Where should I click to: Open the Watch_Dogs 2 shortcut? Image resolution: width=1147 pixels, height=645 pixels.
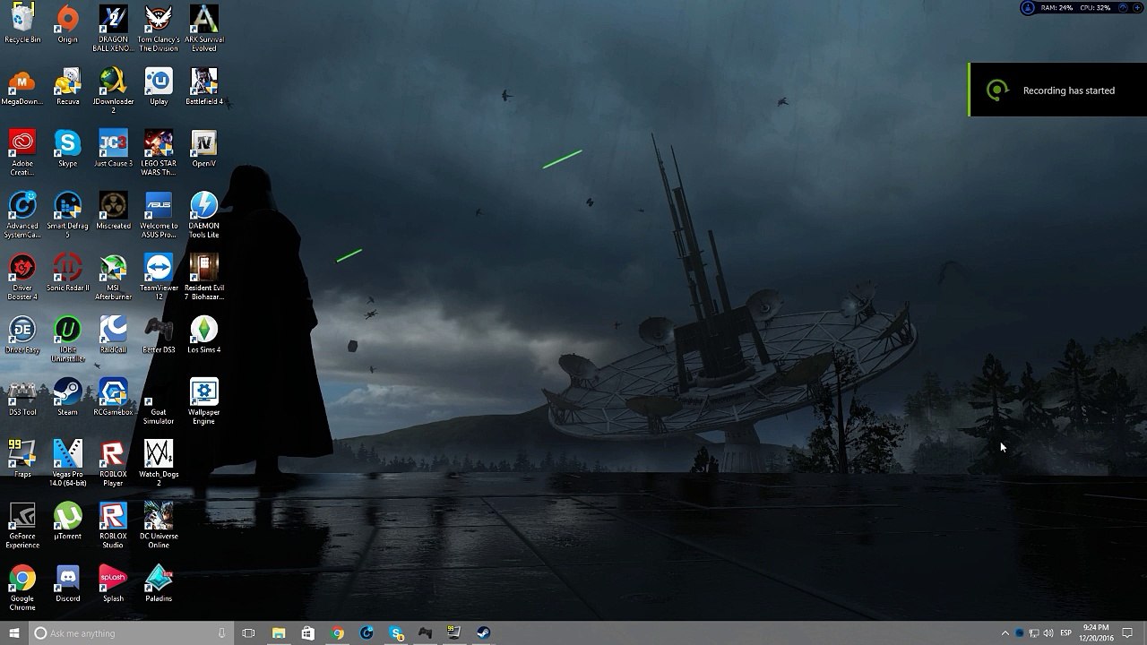[159, 463]
